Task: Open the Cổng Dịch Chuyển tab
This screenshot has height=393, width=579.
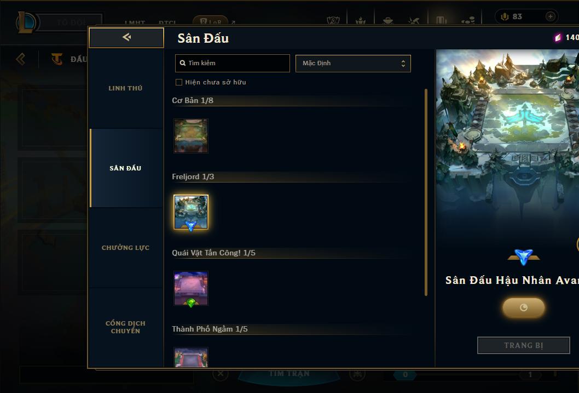Action: tap(125, 327)
